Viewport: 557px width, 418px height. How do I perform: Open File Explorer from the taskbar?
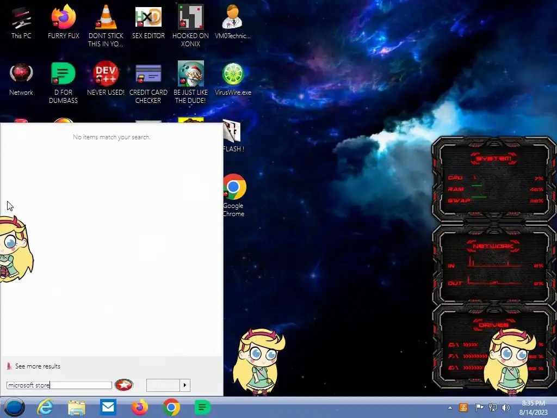point(77,408)
